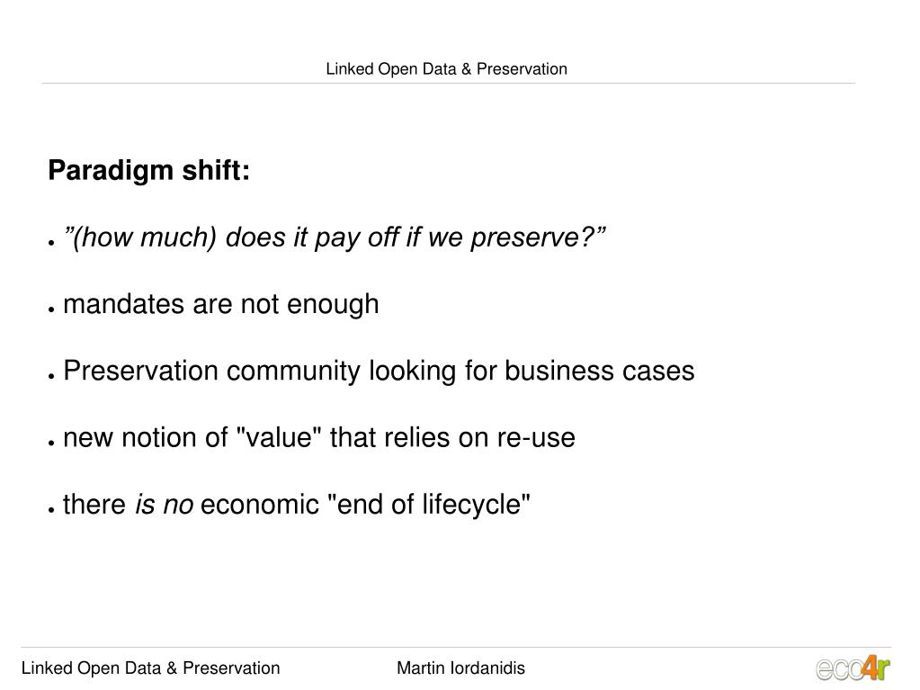Click the bullet before the how much quote
Image resolution: width=920 pixels, height=690 pixels.
coord(51,242)
